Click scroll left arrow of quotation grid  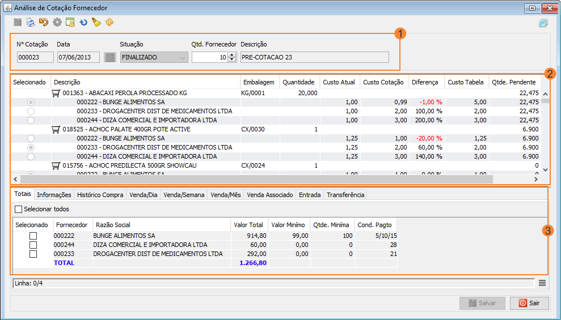(15, 180)
